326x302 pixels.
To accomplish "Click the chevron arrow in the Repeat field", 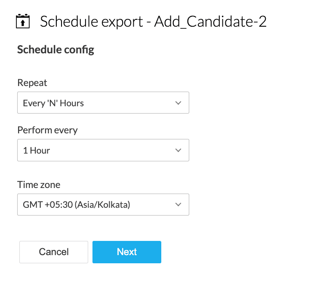I will tap(179, 103).
